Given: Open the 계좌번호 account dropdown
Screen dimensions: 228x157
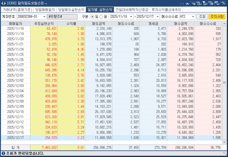Looking at the screenshot, I should [x=44, y=17].
